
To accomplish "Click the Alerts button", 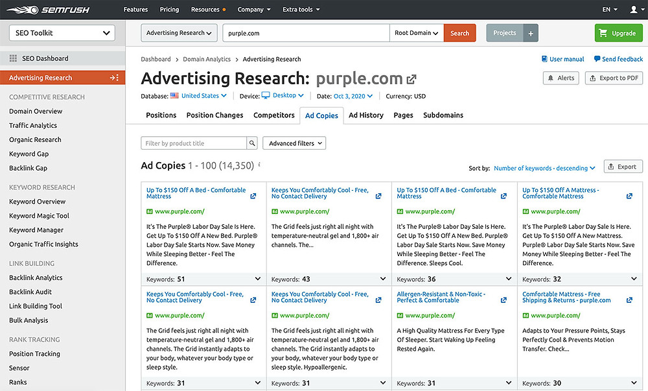I will click(x=561, y=78).
